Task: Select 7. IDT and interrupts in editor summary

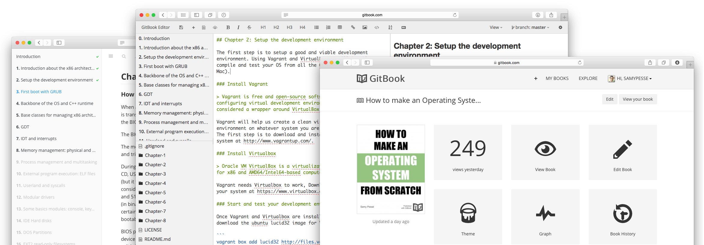Action: (160, 104)
